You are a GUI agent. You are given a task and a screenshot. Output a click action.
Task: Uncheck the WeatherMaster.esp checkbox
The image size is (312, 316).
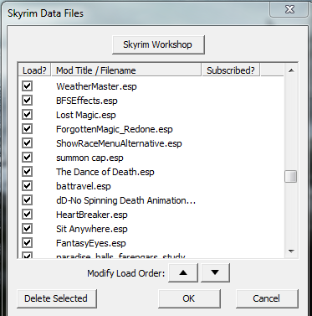(x=28, y=86)
